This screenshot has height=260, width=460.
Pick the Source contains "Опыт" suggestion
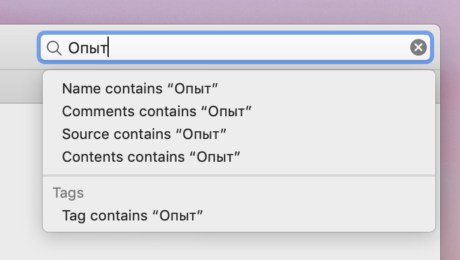coord(144,134)
